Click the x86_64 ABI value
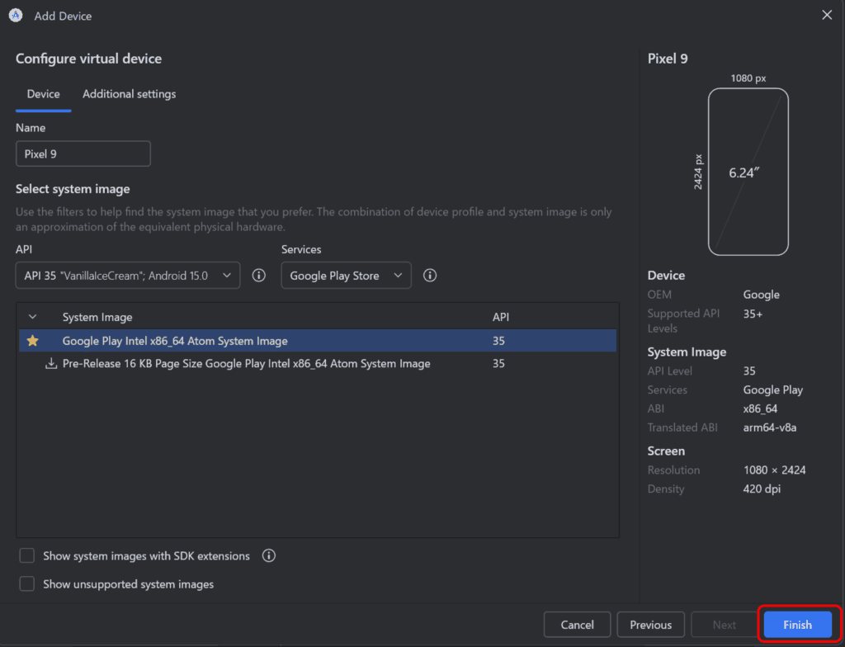The height and width of the screenshot is (647, 845). tap(760, 409)
